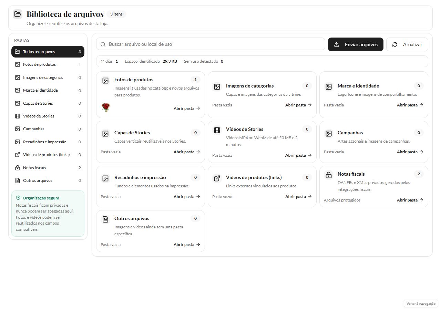Click the image icon on Recadinhos e impressão card
Image resolution: width=441 pixels, height=310 pixels.
105,178
